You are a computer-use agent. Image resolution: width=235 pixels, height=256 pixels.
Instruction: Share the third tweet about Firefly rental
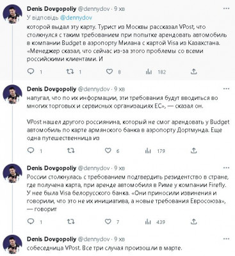coord(193,221)
